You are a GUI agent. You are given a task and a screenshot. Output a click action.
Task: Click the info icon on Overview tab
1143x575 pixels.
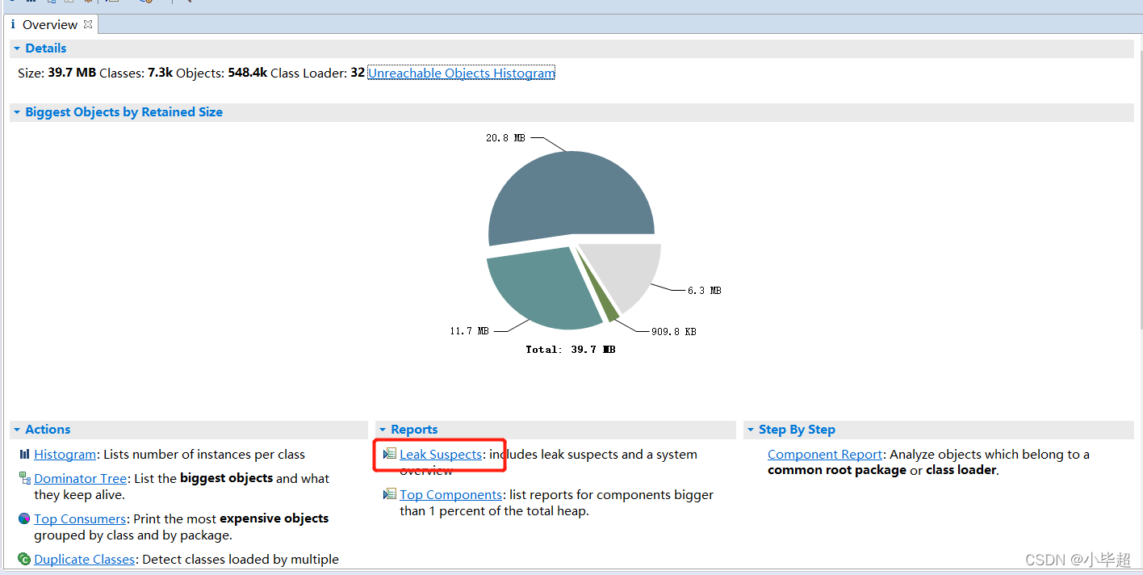[13, 25]
